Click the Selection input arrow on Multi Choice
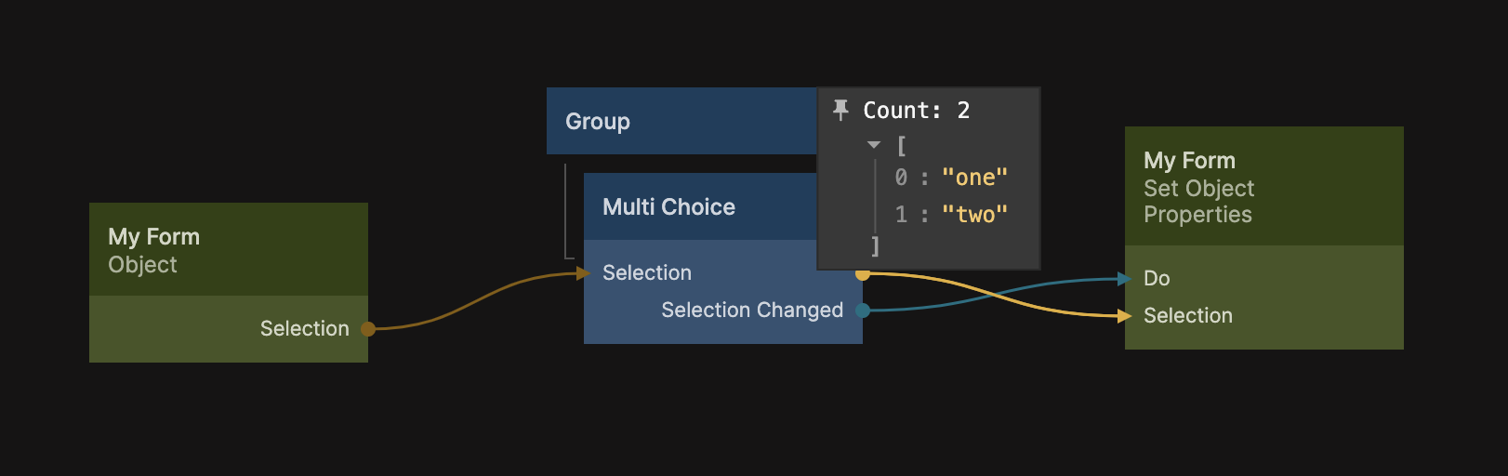The image size is (1508, 476). tap(583, 272)
